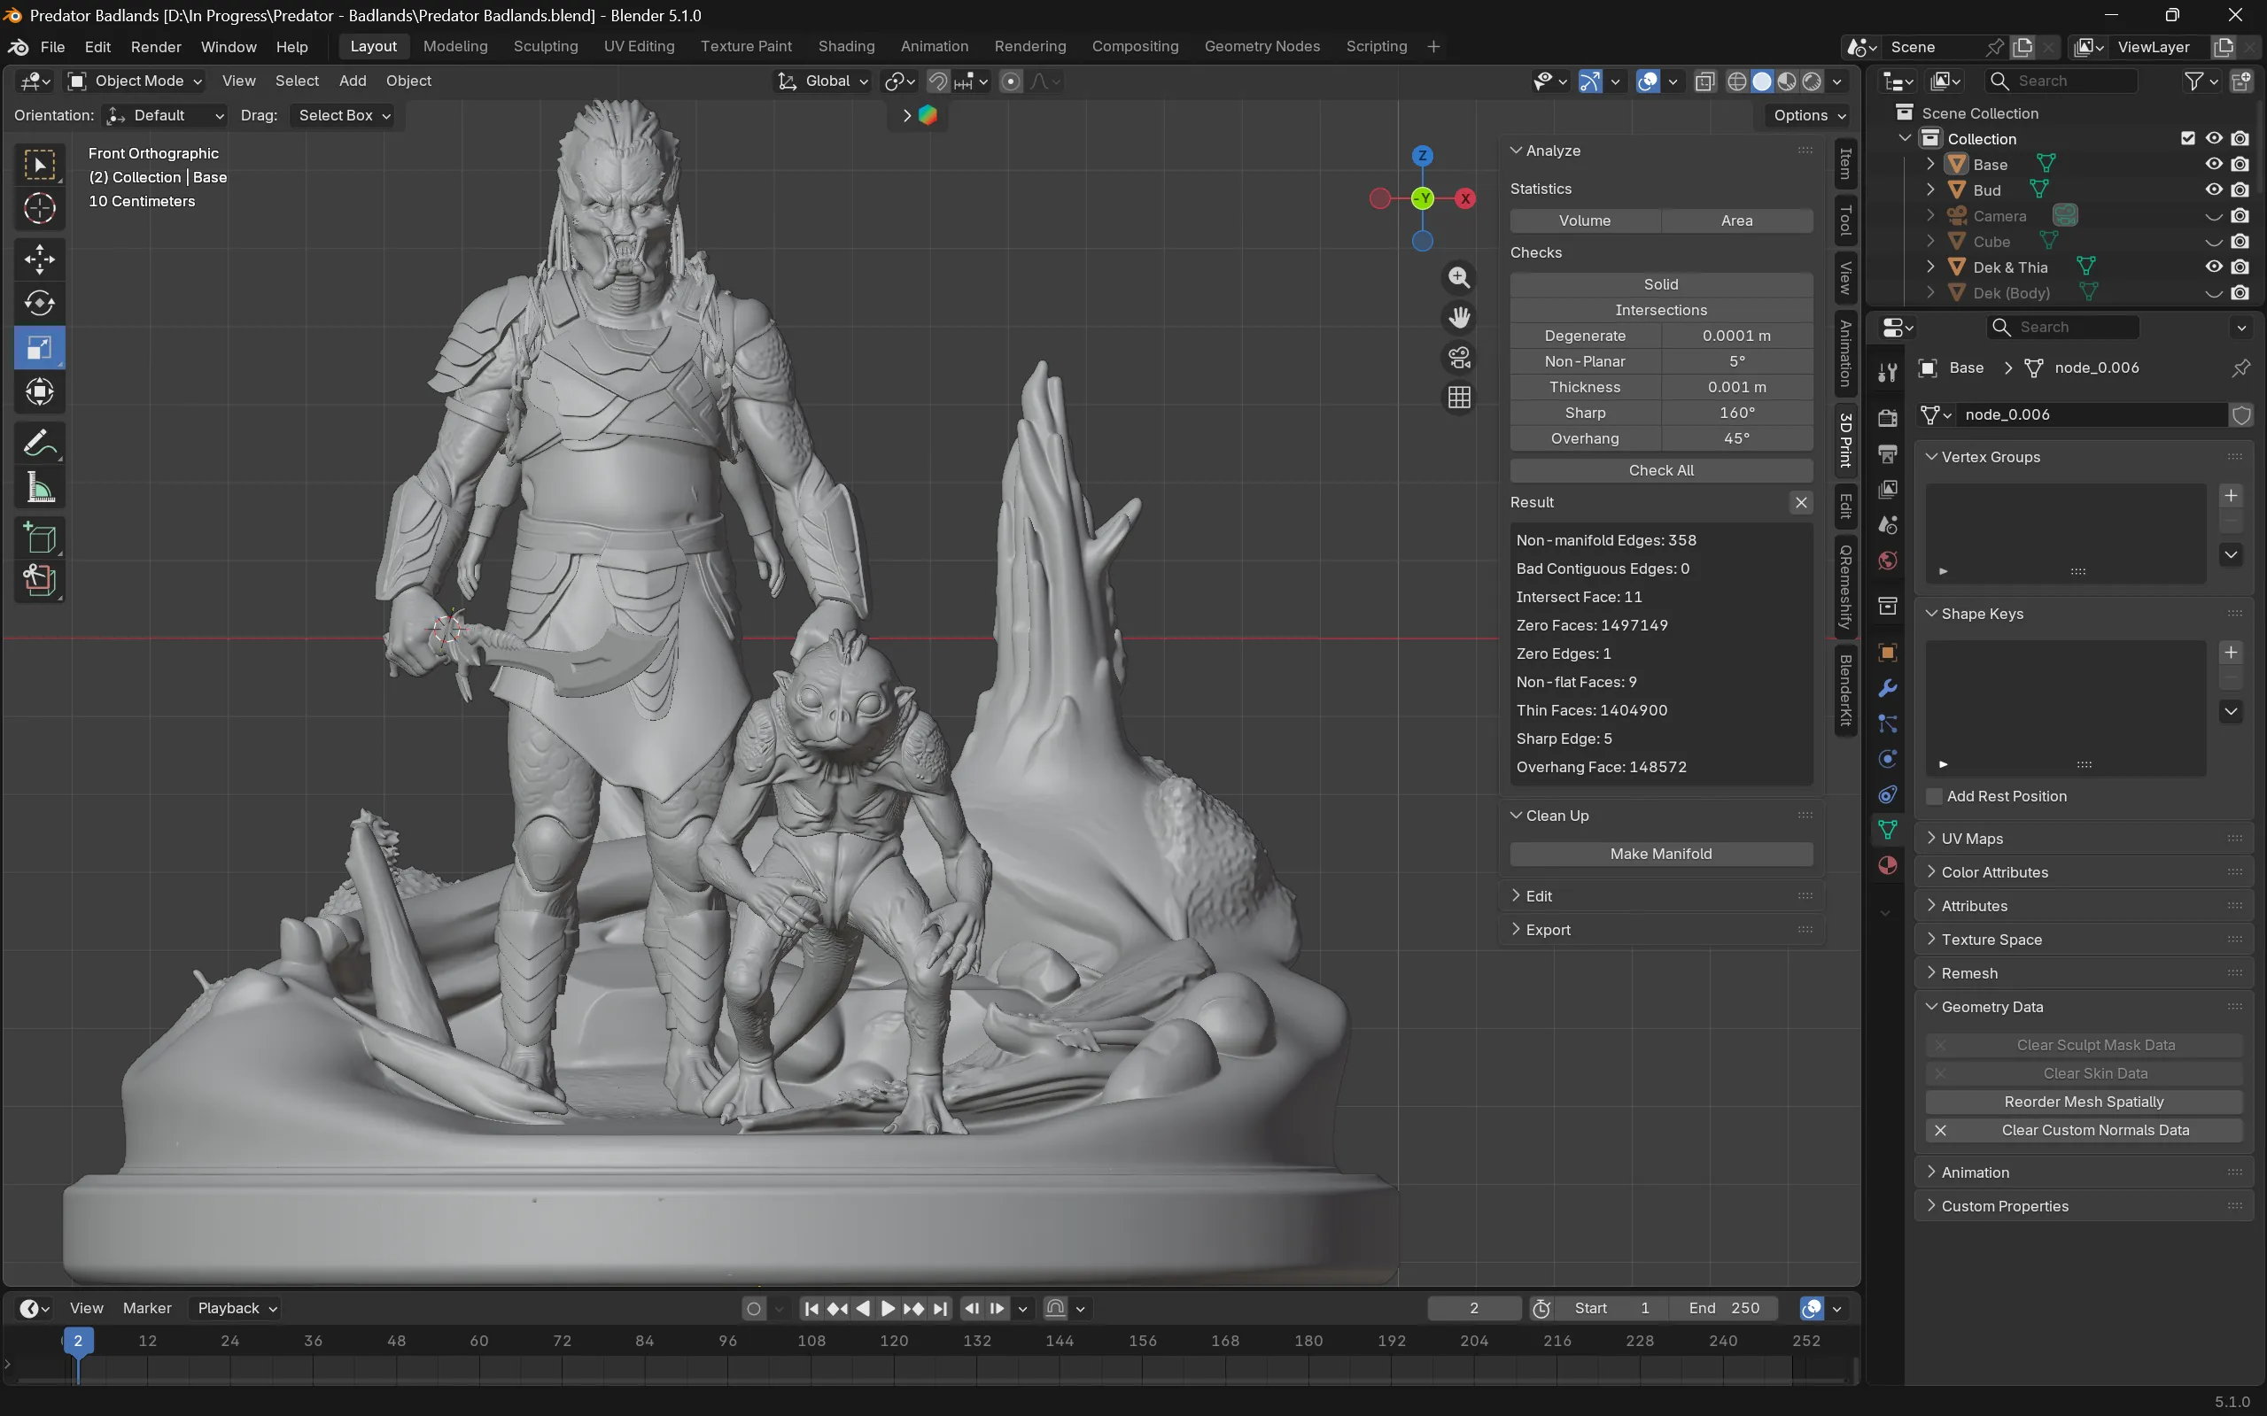
Task: Enable the Add Rest Position checkbox
Action: (x=1935, y=797)
